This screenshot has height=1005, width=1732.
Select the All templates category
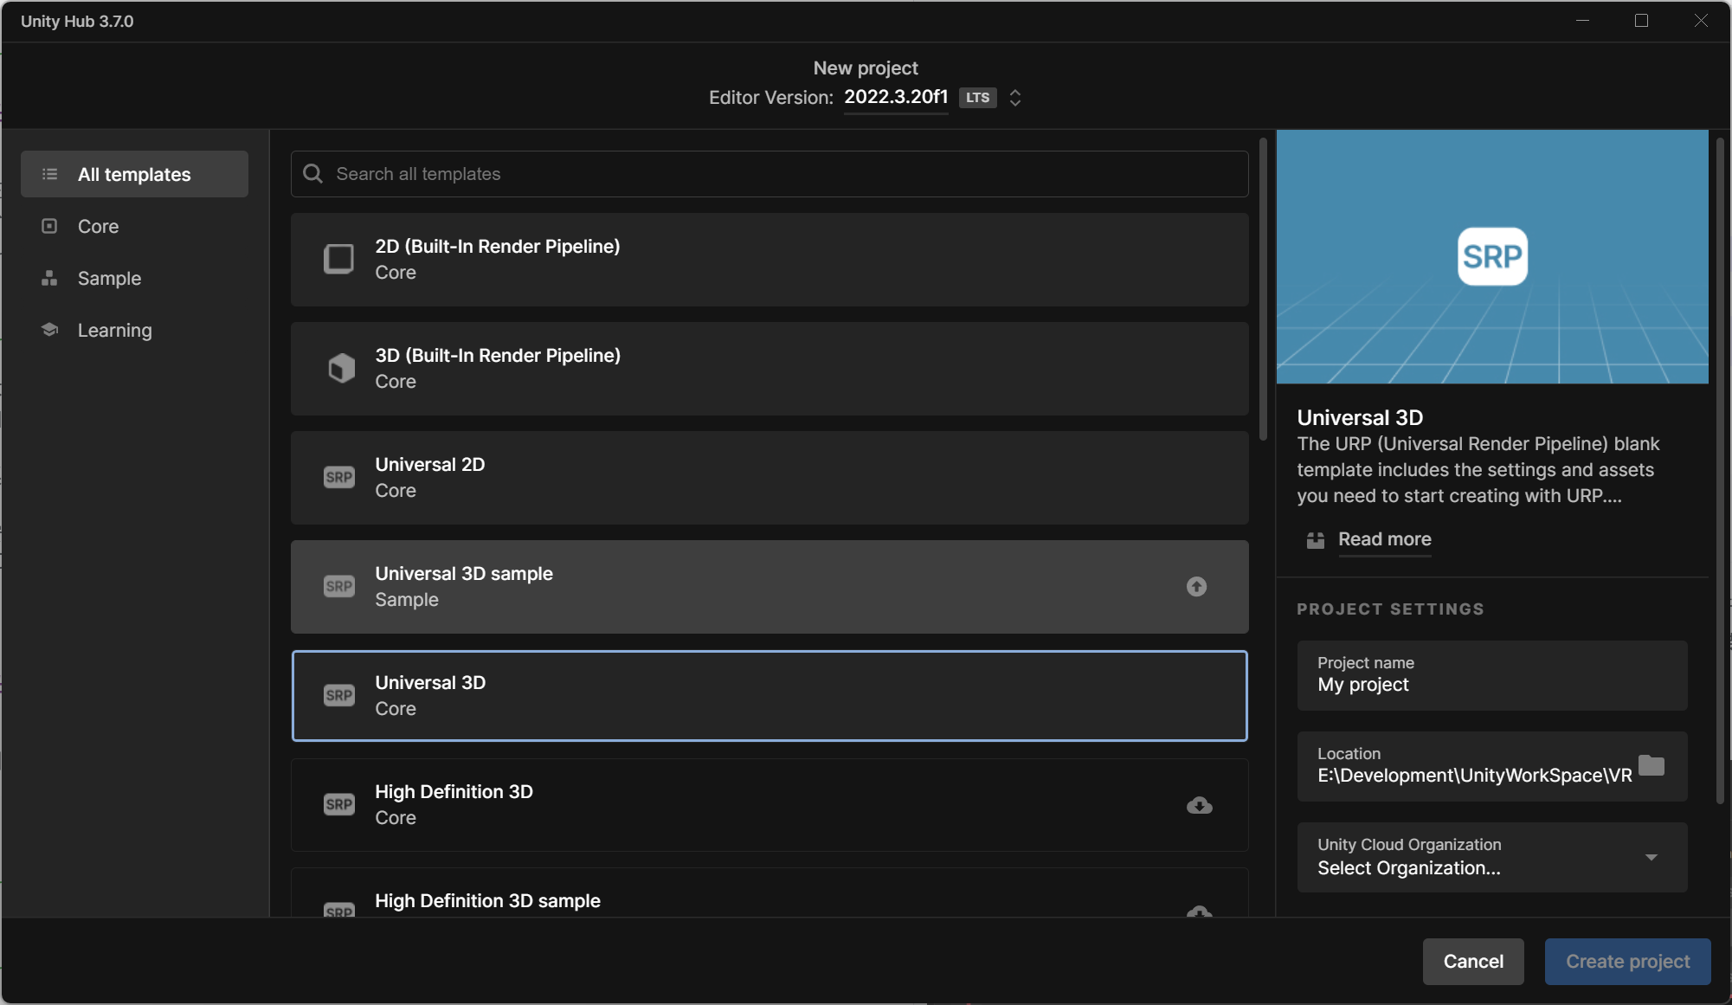pyautogui.click(x=134, y=174)
